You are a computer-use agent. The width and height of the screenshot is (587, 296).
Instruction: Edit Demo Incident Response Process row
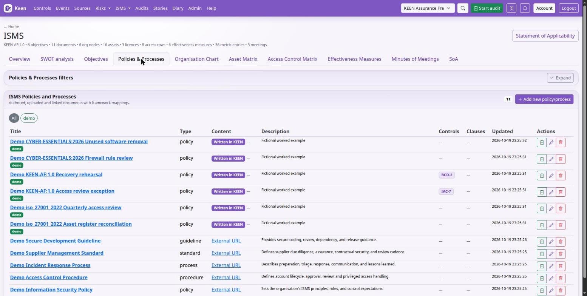pos(551,266)
